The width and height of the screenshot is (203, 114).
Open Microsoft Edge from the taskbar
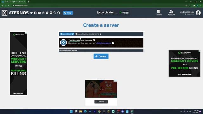click(x=85, y=111)
